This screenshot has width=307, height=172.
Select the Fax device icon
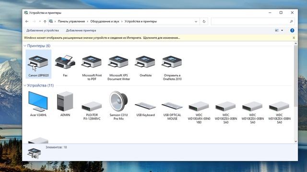click(x=65, y=62)
